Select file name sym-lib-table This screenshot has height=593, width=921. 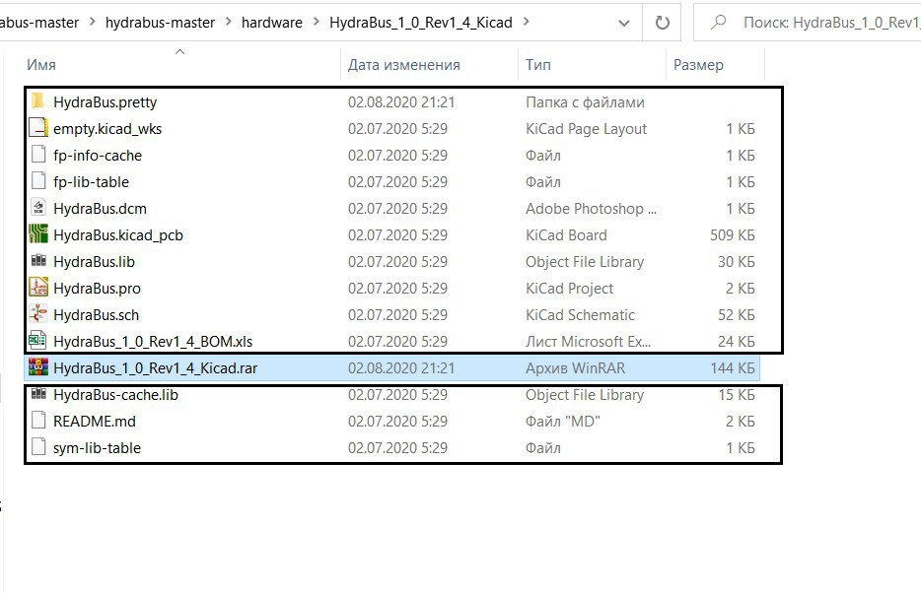[97, 447]
